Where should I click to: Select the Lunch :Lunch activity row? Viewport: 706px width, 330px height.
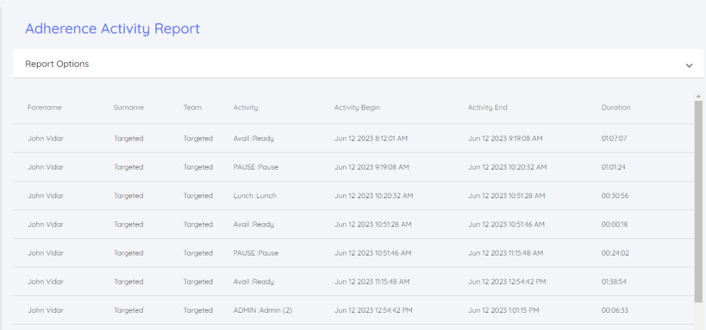click(x=255, y=196)
